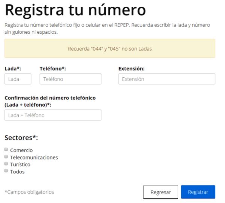The height and width of the screenshot is (203, 225).
Task: Click the "Teléfono*:" field label
Action: pos(53,69)
